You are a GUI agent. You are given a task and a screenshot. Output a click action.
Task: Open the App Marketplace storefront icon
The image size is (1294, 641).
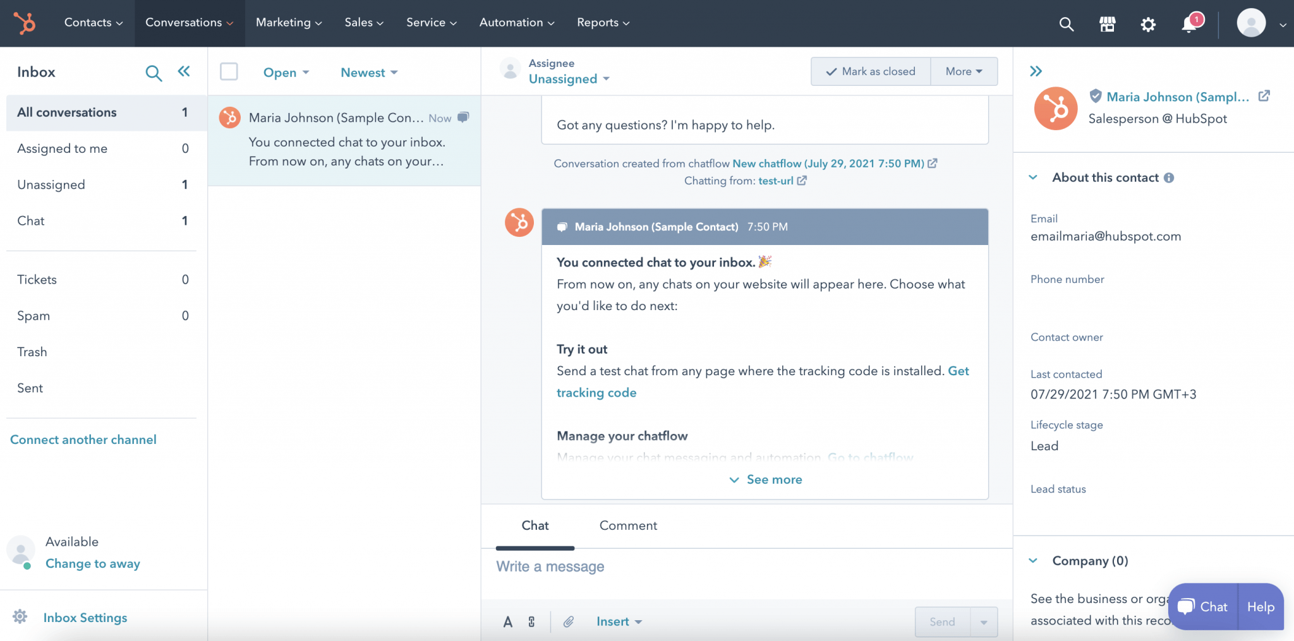(1107, 23)
